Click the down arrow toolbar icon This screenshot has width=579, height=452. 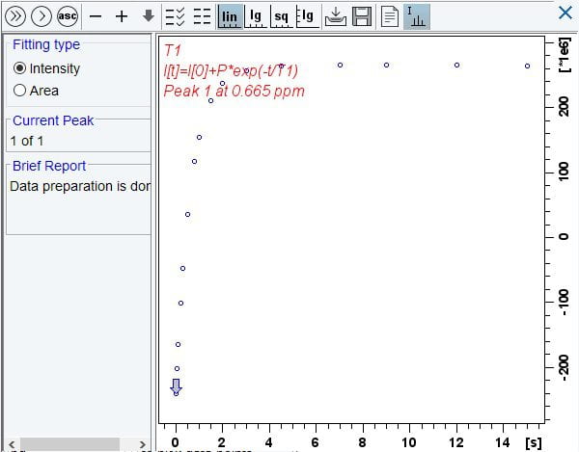coord(148,15)
